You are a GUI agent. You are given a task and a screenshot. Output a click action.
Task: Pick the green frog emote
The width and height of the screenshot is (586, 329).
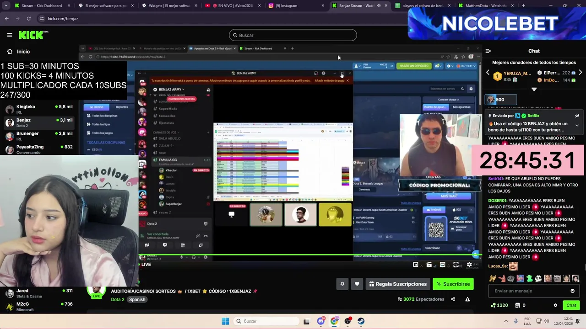coord(529,278)
